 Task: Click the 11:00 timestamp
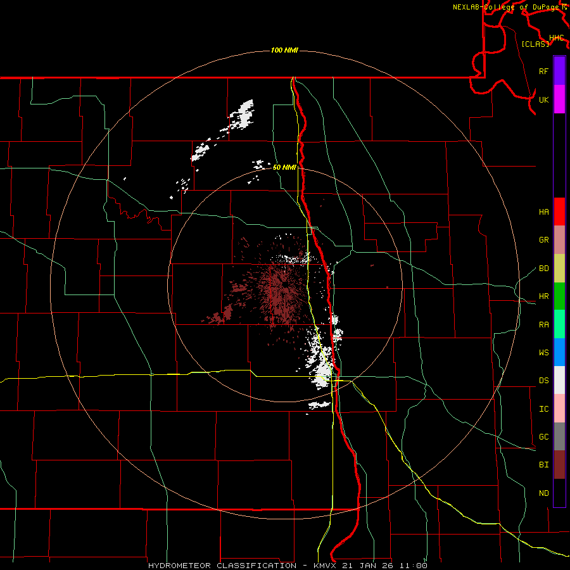413,566
